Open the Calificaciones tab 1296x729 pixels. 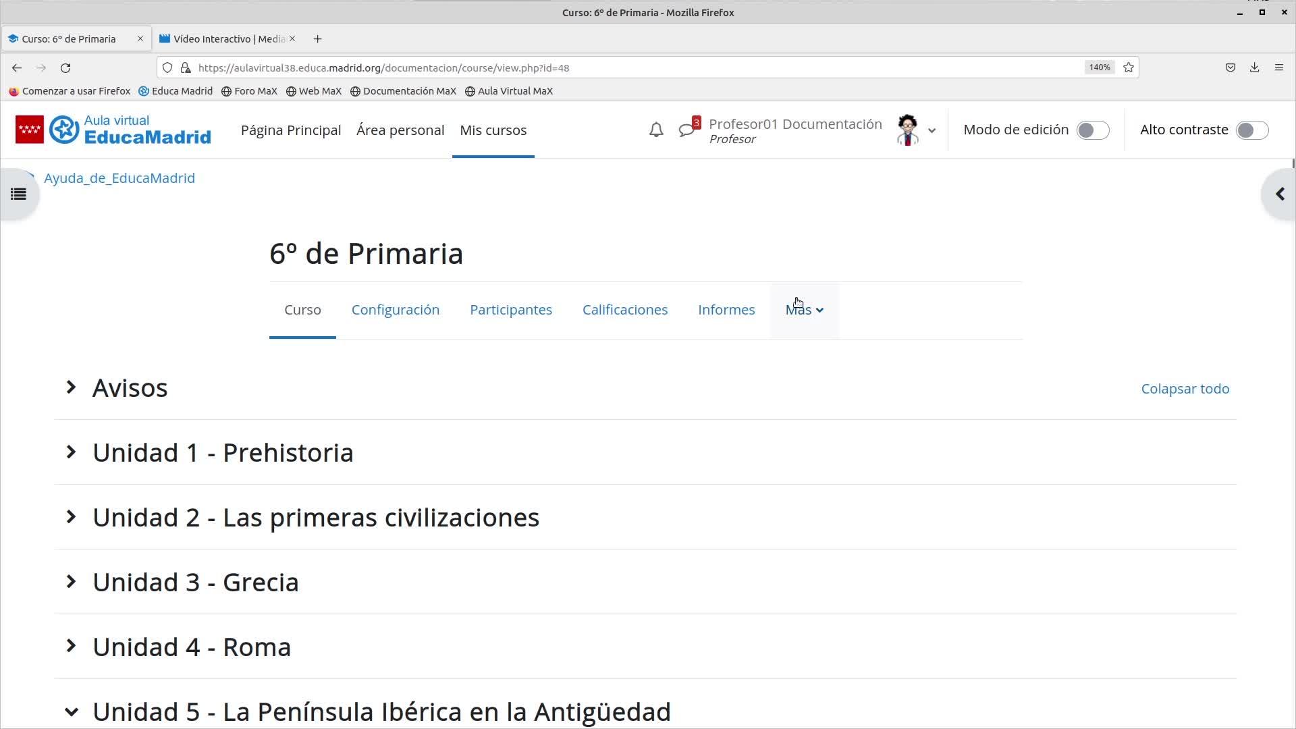pyautogui.click(x=624, y=310)
